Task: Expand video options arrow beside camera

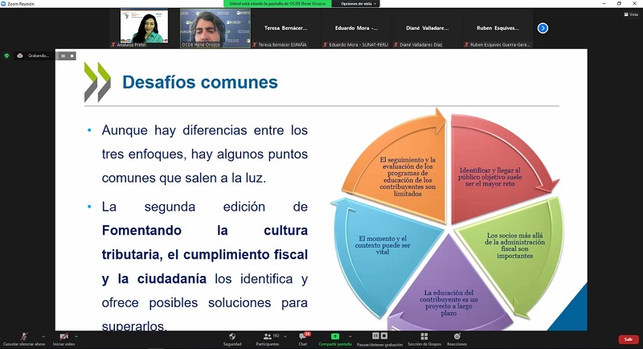Action: (x=76, y=336)
